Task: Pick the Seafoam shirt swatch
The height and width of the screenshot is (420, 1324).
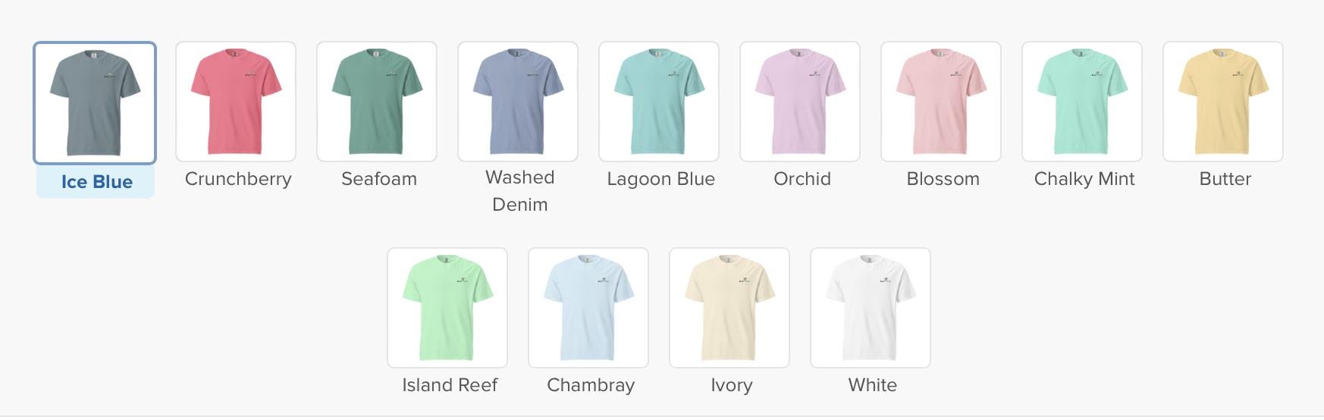Action: tap(377, 102)
